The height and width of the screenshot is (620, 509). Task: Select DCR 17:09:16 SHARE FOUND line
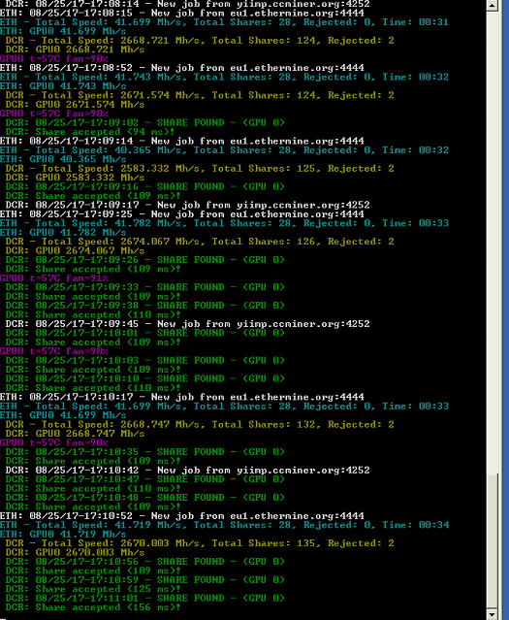145,186
